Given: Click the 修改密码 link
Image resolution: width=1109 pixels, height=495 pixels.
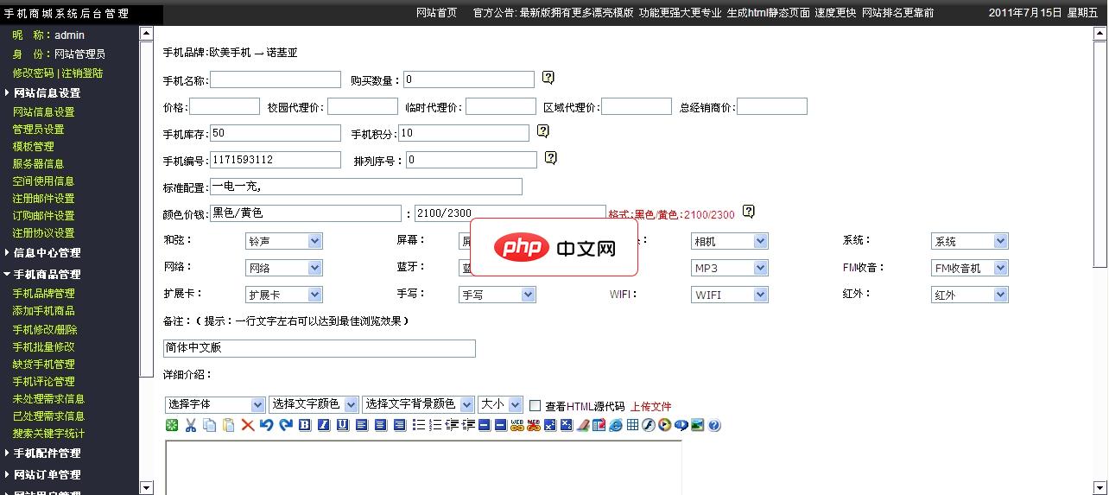Looking at the screenshot, I should tap(33, 73).
